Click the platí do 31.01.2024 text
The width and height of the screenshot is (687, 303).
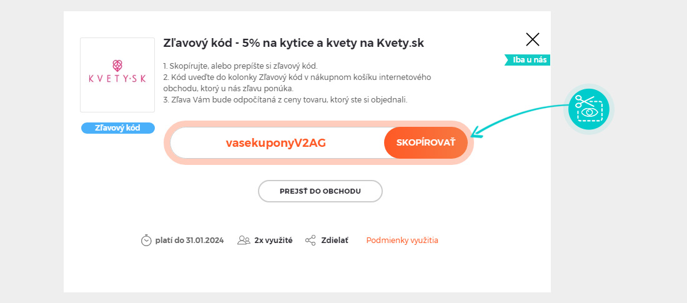click(189, 241)
